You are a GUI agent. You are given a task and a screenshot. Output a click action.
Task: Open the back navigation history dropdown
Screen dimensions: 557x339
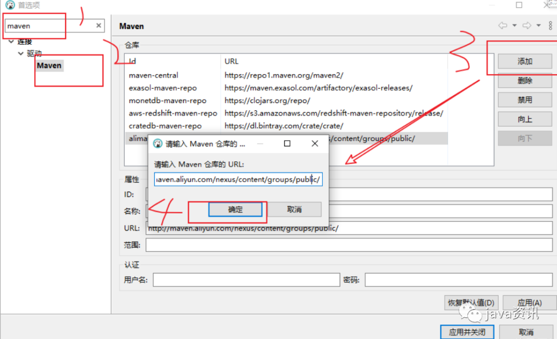[x=514, y=26]
